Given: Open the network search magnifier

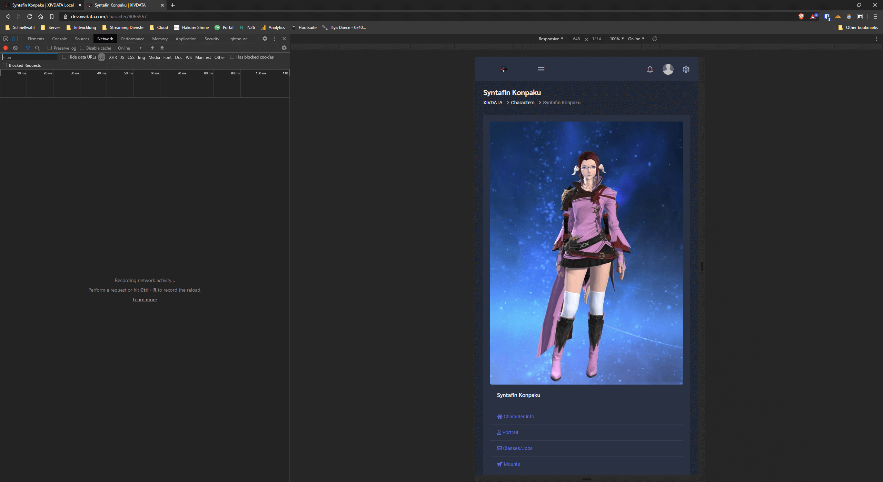Looking at the screenshot, I should (x=38, y=48).
